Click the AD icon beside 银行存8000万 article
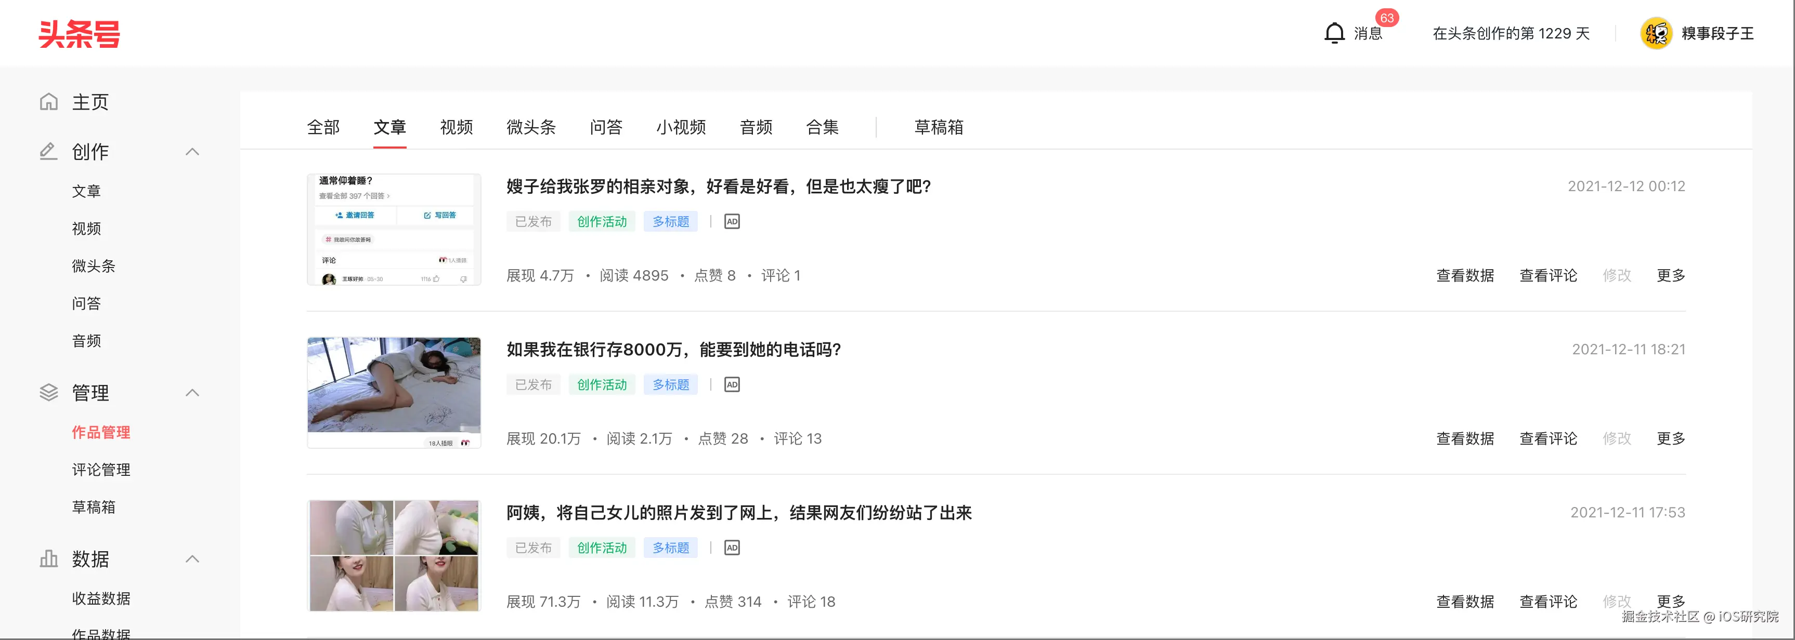The image size is (1795, 640). [x=732, y=384]
